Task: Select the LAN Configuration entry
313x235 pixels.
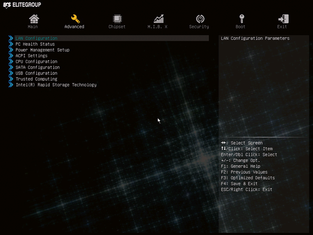Action: pyautogui.click(x=111, y=38)
